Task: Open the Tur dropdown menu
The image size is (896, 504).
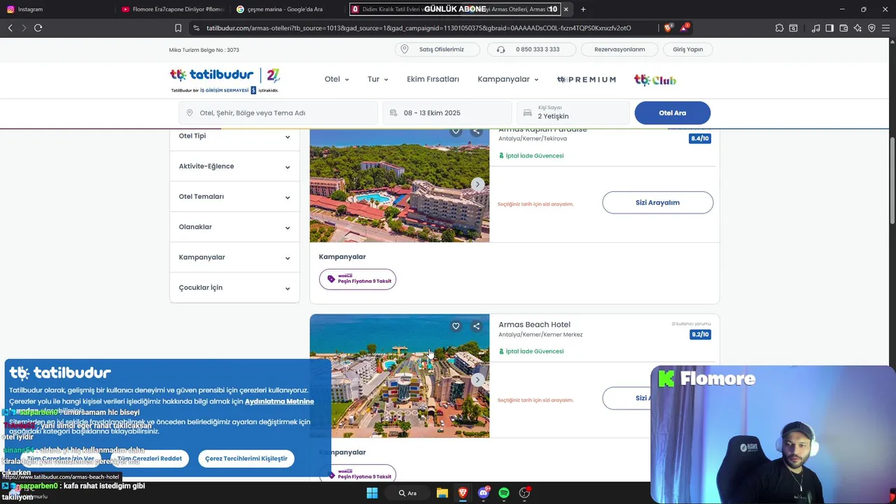Action: click(x=378, y=79)
